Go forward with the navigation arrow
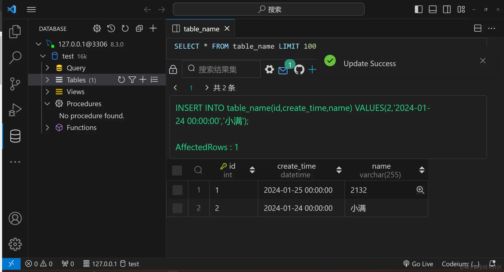Viewport: 504px width, 272px height. pos(162,10)
